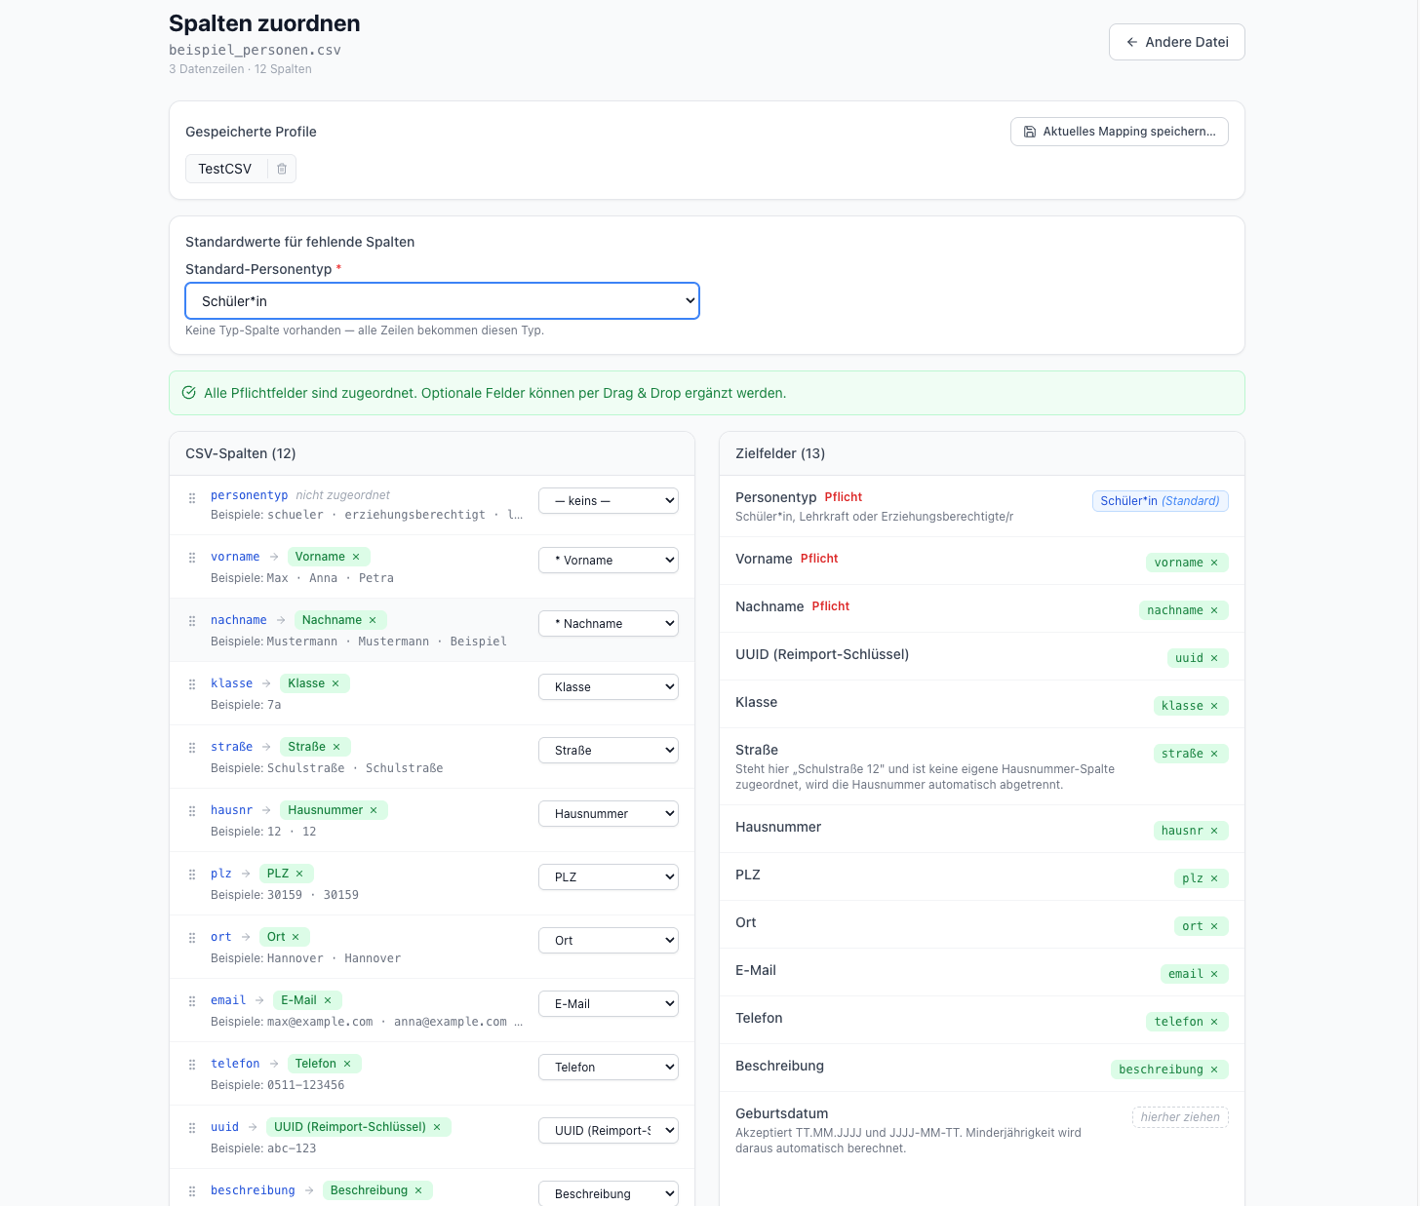
Task: Click the drag handle of the uuid column
Action: coord(192,1128)
